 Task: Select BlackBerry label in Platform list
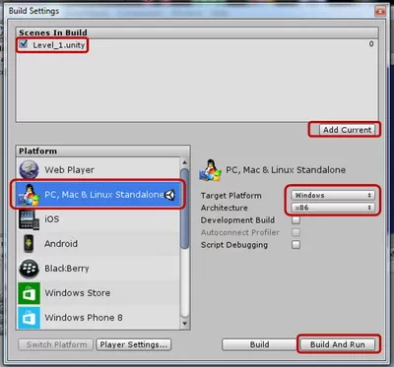click(x=67, y=269)
